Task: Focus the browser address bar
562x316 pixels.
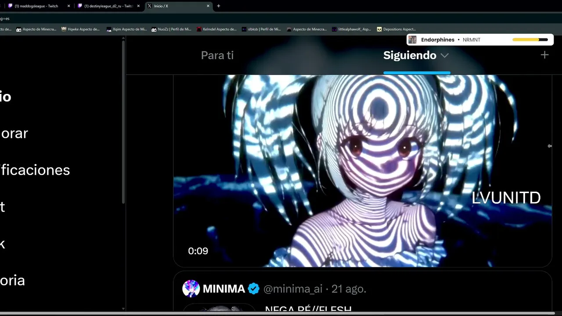Action: (x=281, y=18)
